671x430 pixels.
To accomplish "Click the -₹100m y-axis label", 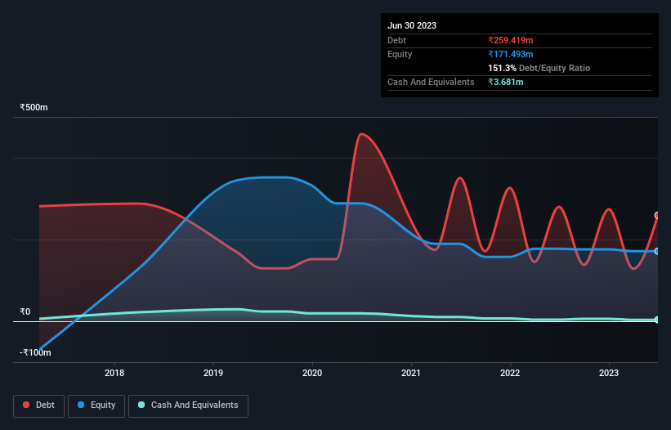I will [35, 352].
